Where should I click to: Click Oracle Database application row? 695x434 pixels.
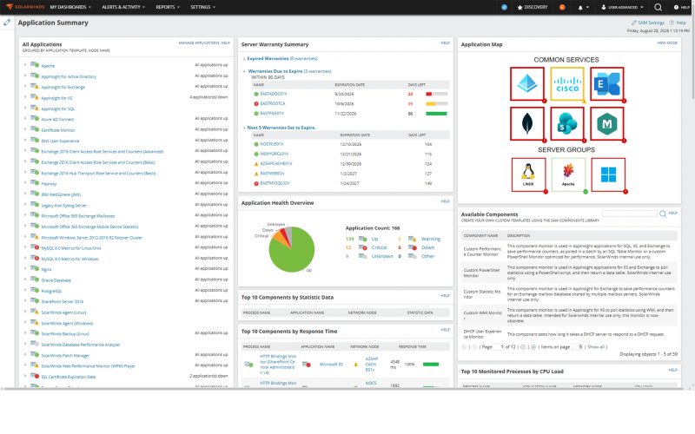point(126,279)
